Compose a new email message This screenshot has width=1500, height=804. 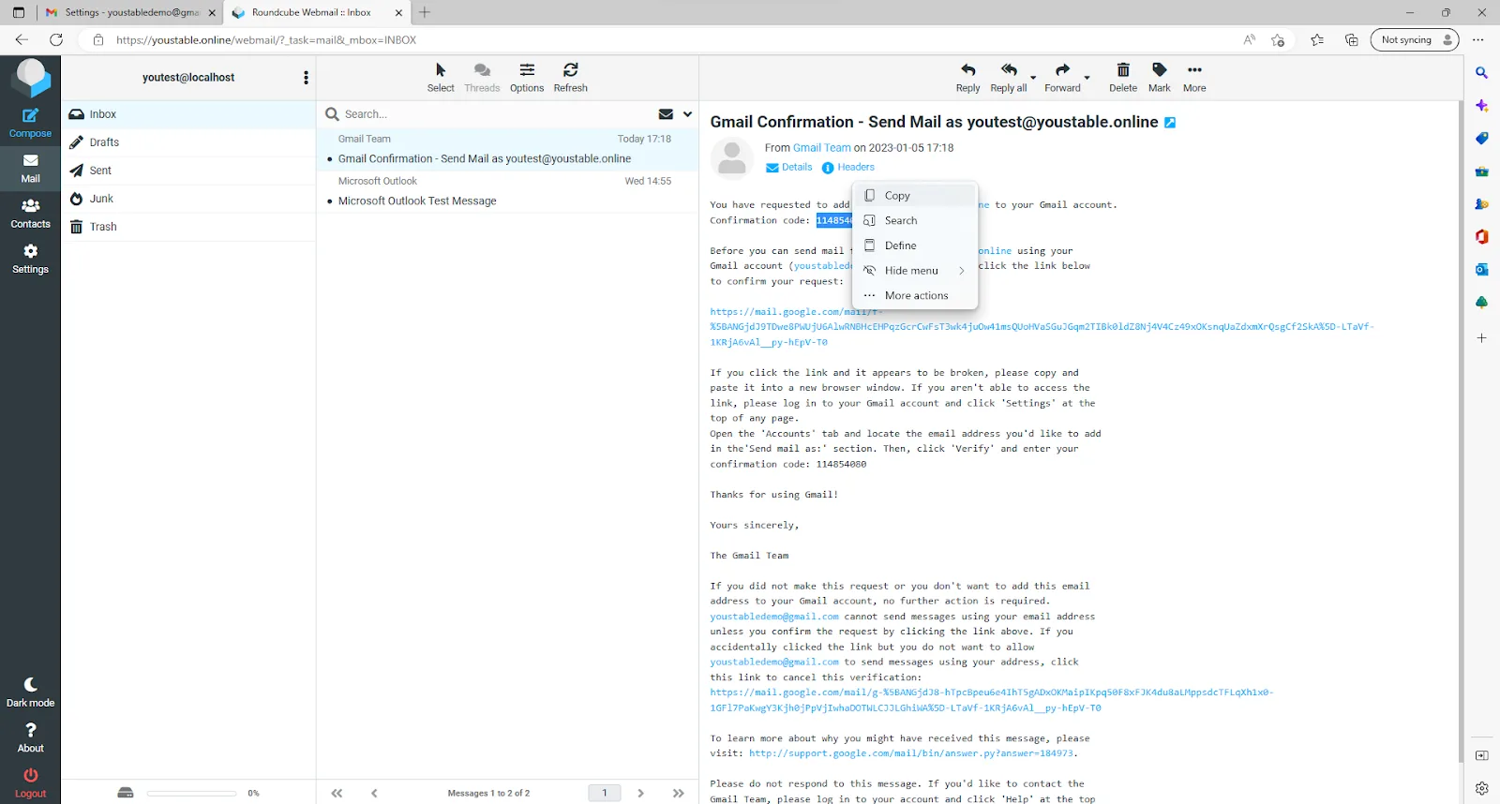click(x=30, y=123)
